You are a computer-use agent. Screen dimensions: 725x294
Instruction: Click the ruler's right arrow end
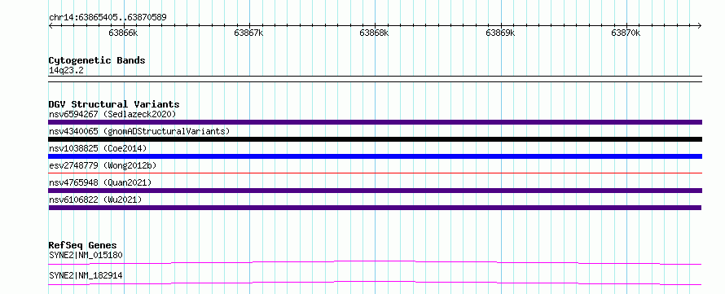700,25
